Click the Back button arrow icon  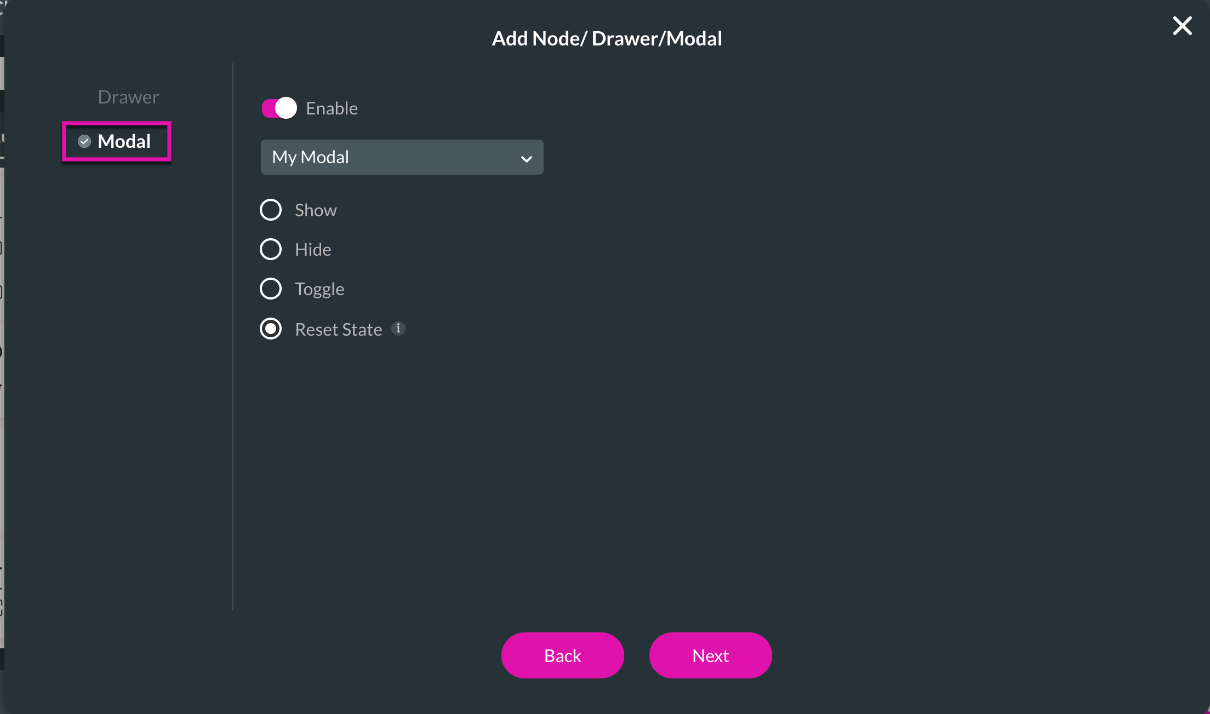pyautogui.click(x=561, y=654)
